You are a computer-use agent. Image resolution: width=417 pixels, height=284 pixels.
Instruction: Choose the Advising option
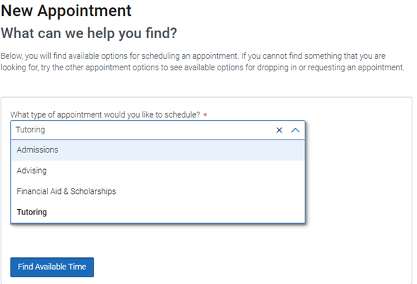point(158,170)
